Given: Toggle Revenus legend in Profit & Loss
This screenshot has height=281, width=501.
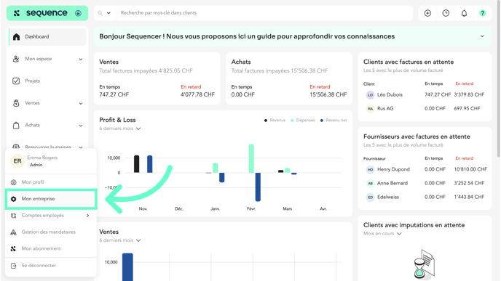Looking at the screenshot, I should click(275, 121).
